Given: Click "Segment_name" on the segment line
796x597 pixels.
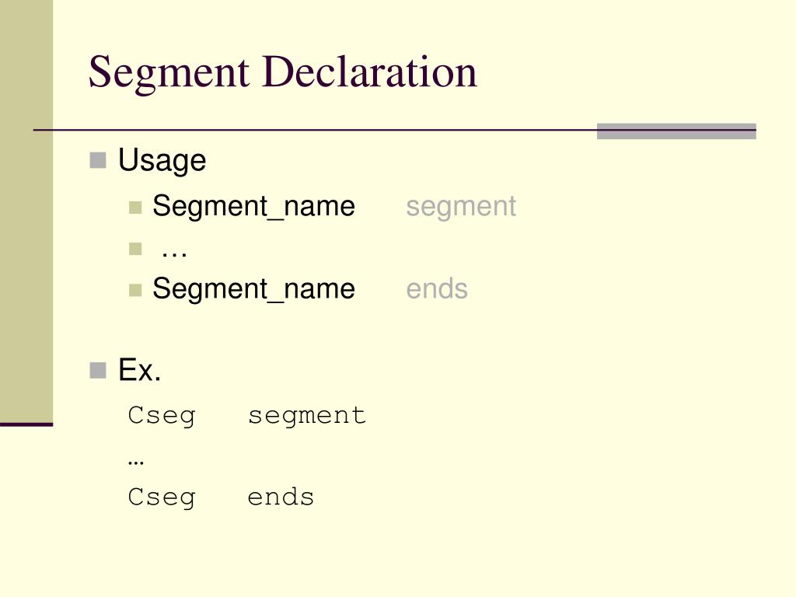Looking at the screenshot, I should [253, 207].
